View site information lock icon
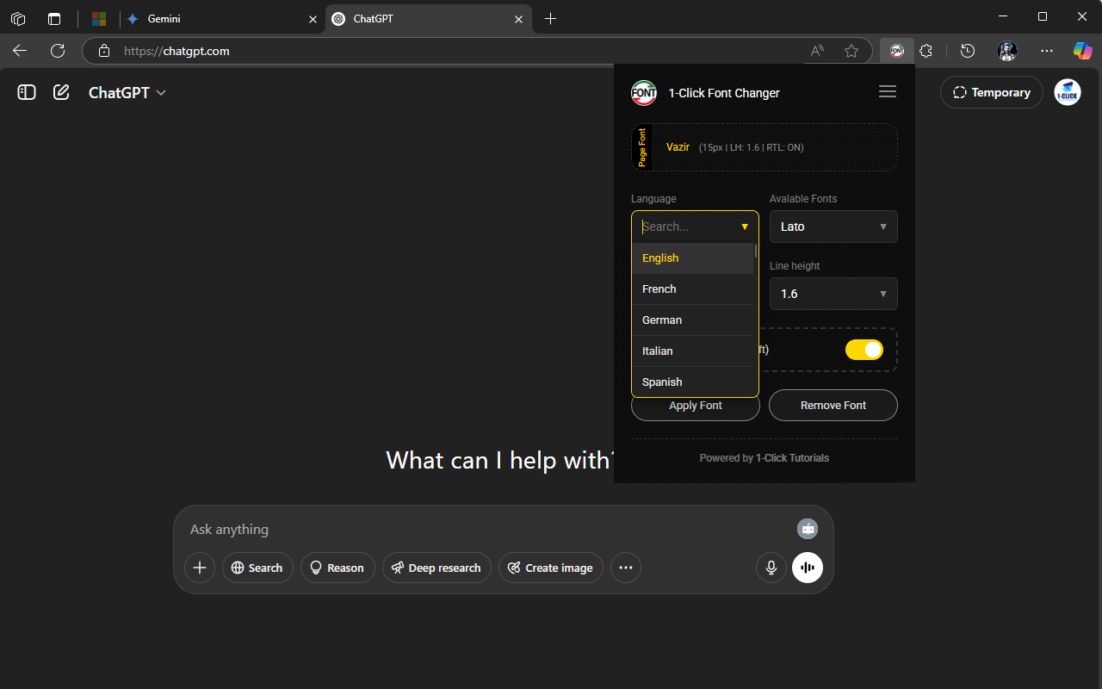The image size is (1102, 689). coord(104,51)
